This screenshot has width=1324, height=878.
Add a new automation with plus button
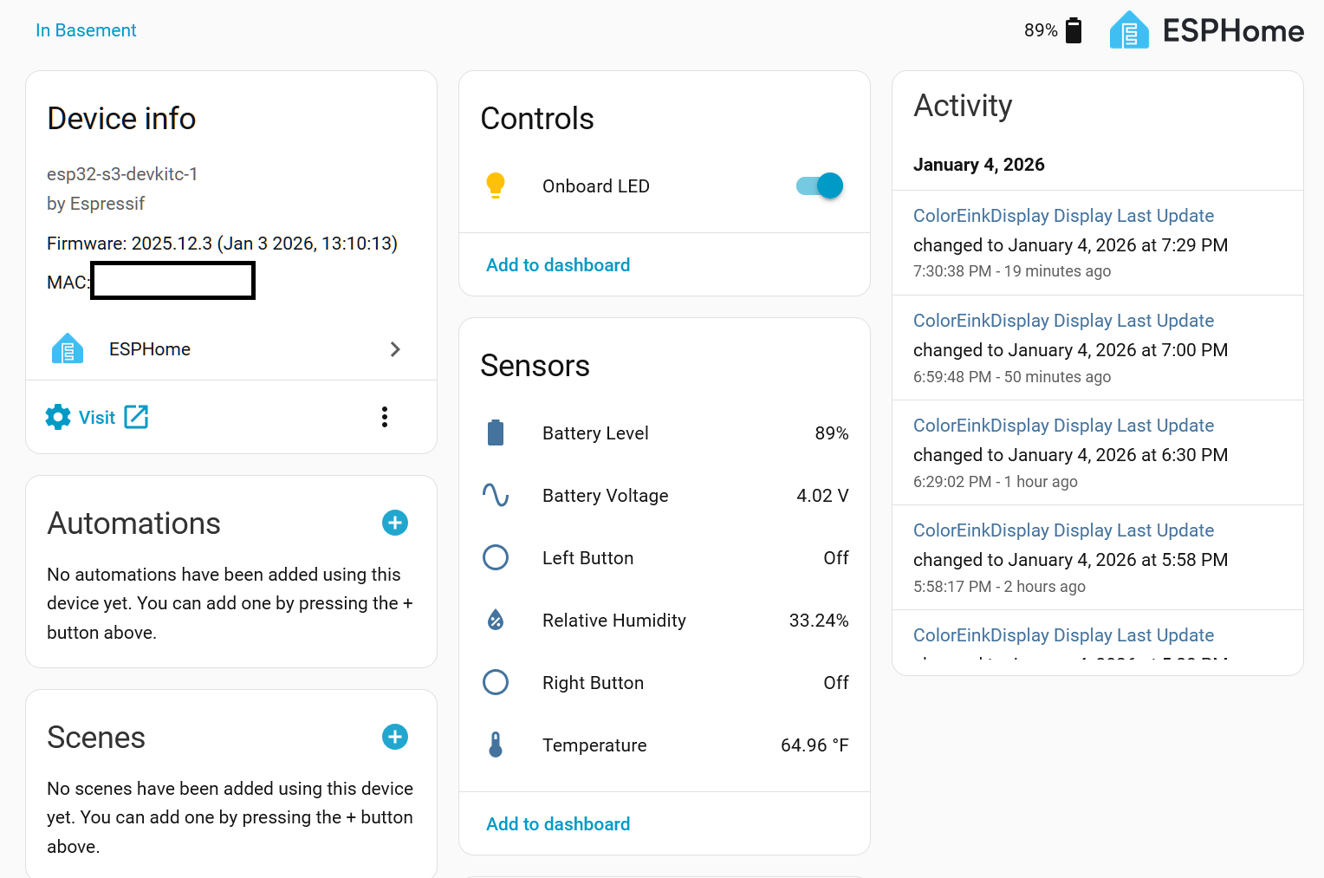(395, 523)
